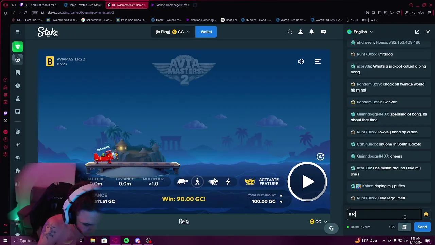
Task: Click Activate Feature plane button
Action: [262, 182]
